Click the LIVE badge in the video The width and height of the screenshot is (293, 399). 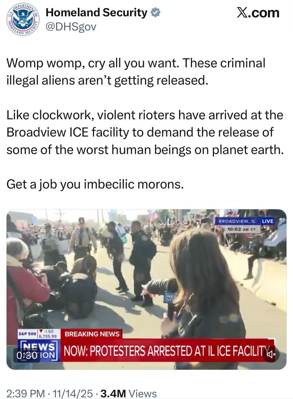tap(267, 221)
